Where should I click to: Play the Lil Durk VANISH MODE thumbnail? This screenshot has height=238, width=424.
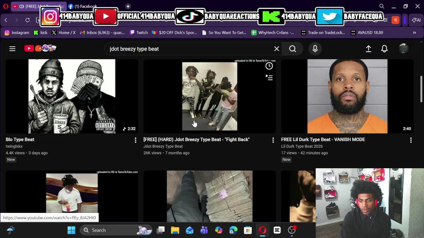pos(347,97)
